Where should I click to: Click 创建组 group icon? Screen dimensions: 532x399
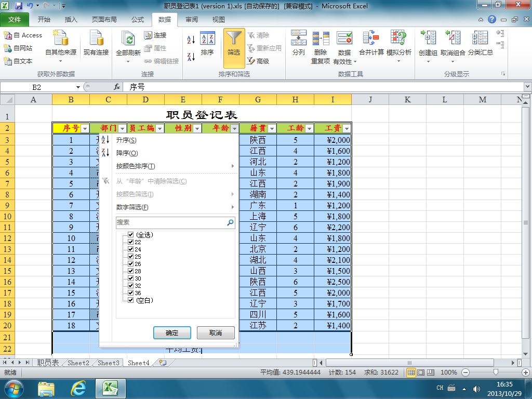point(428,37)
